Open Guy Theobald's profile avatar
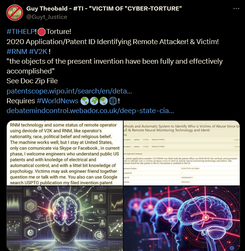This screenshot has width=245, height=251. coord(15,13)
